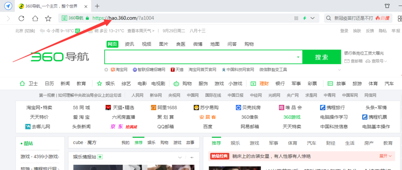Open search settings gear icon

pyautogui.click(x=106, y=70)
